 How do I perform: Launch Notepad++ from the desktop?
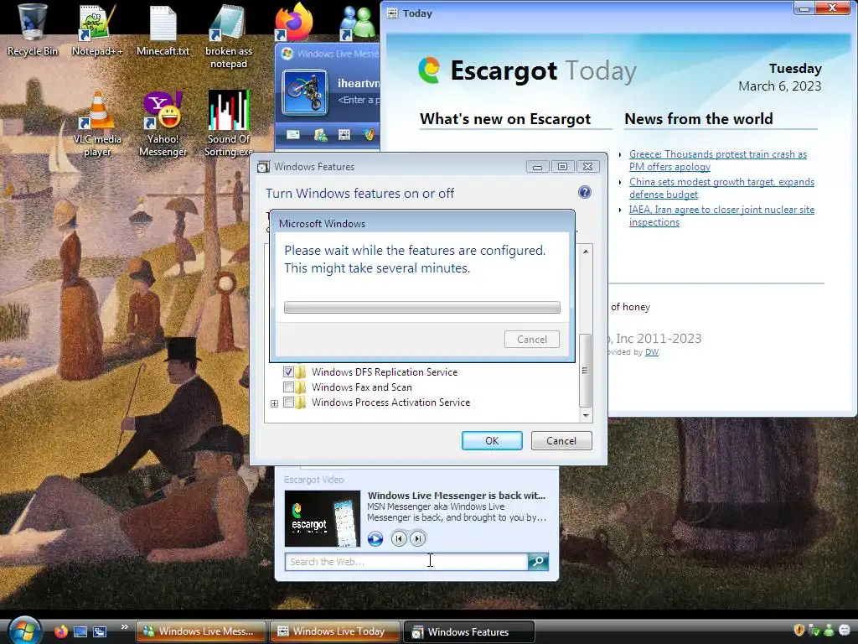(97, 30)
